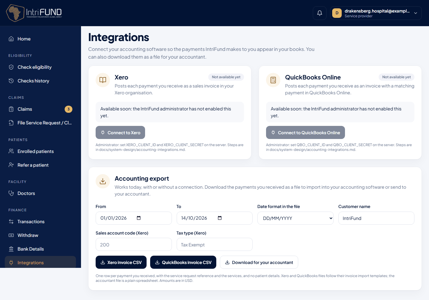Click the Claims clipboard icon
429x300 pixels.
(11, 109)
